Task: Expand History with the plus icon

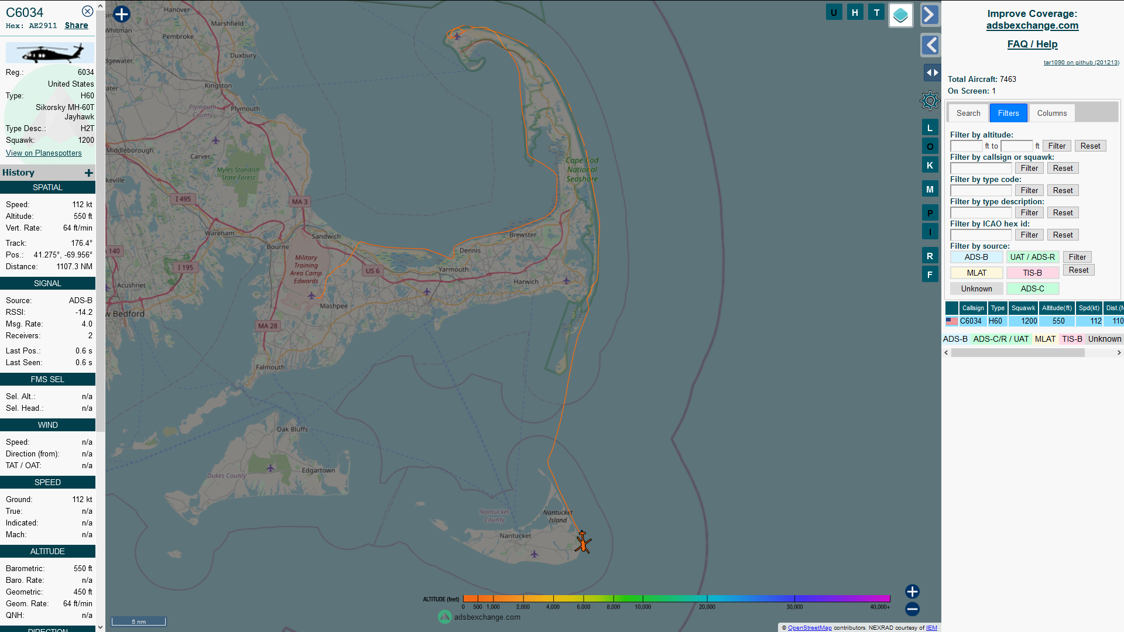Action: pos(89,173)
